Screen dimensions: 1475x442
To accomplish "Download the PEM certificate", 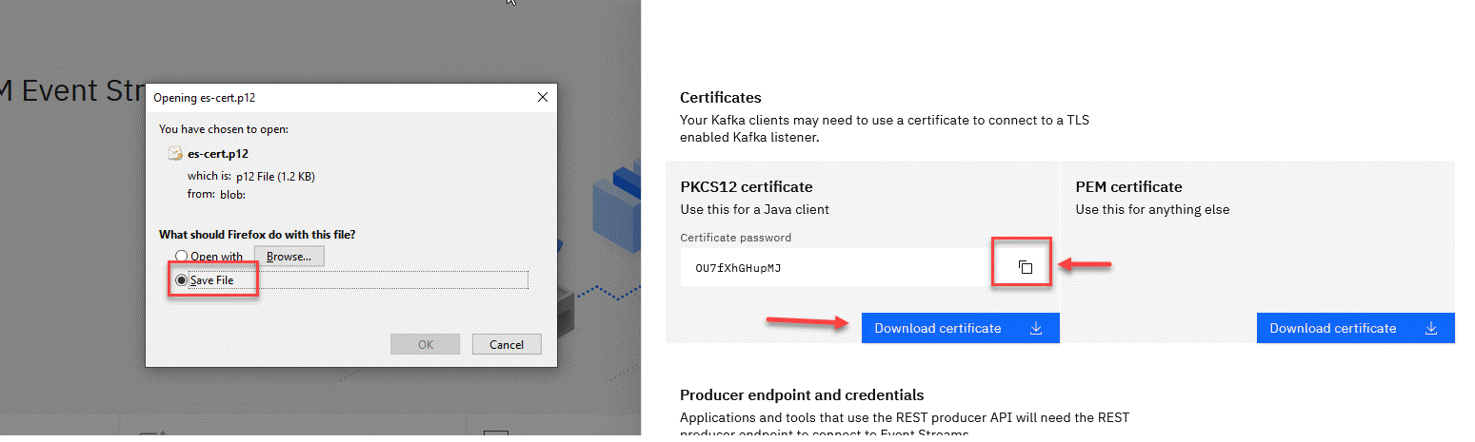I will point(1333,329).
